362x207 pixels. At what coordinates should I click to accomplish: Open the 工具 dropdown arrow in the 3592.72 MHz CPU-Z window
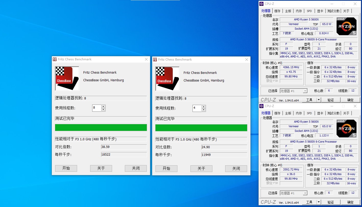[x=319, y=202]
